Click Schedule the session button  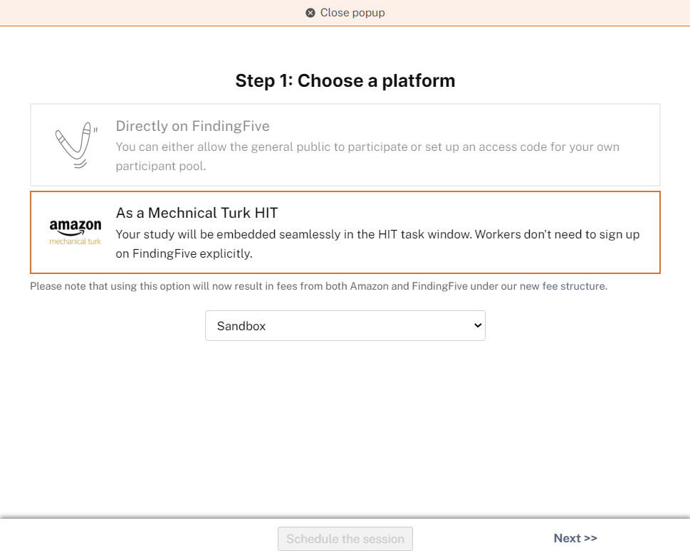pos(345,539)
